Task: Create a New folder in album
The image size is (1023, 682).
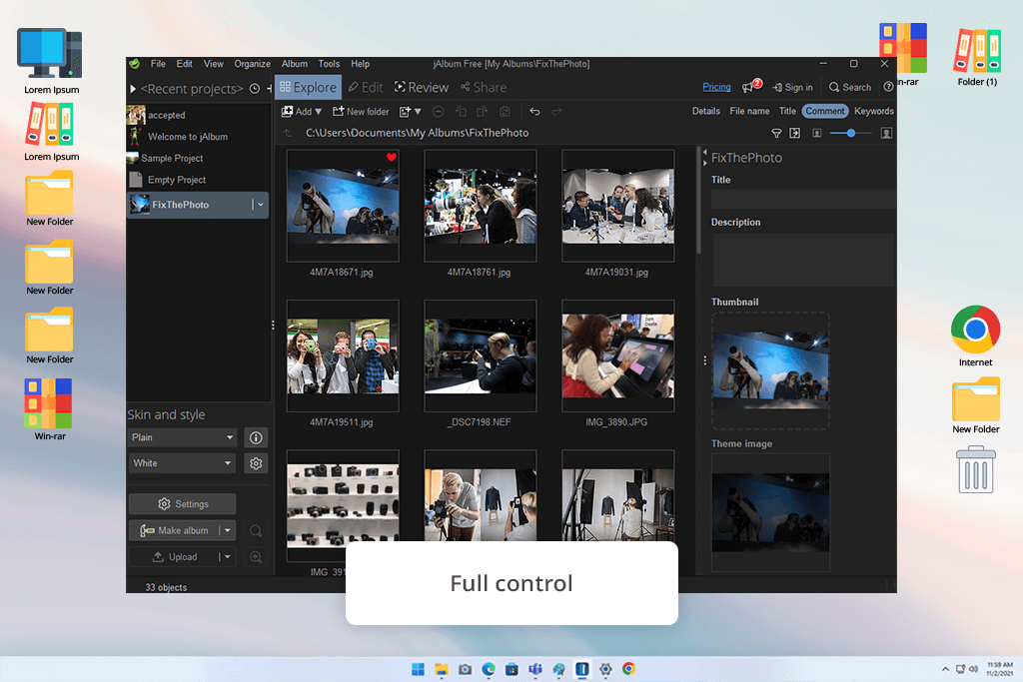Action: click(361, 112)
